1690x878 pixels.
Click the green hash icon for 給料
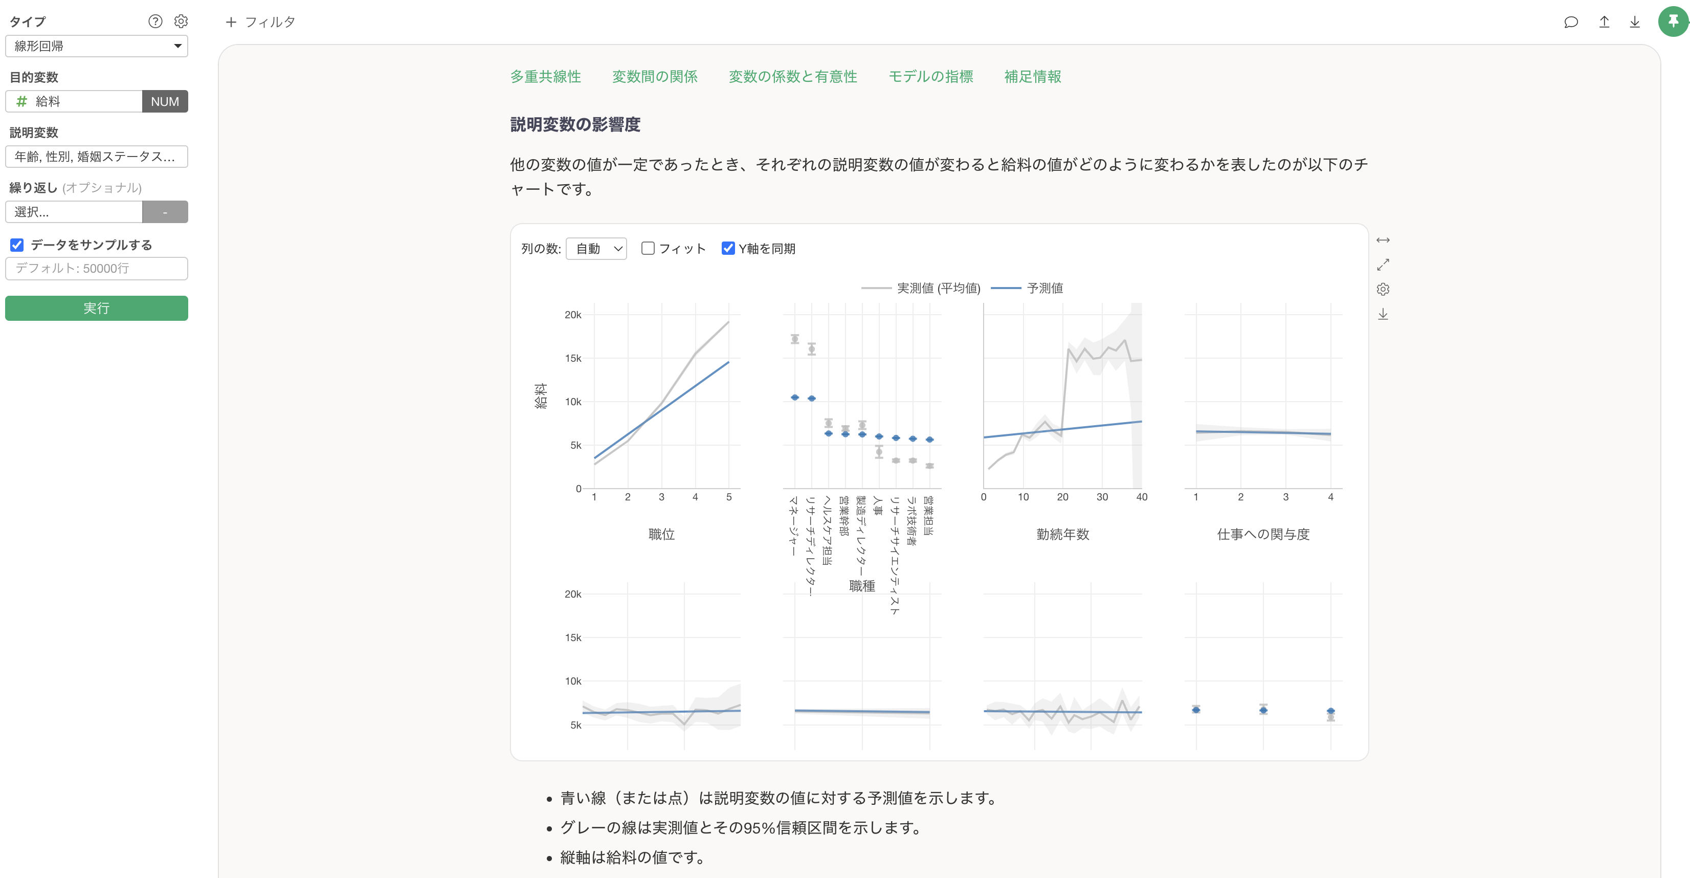(21, 101)
